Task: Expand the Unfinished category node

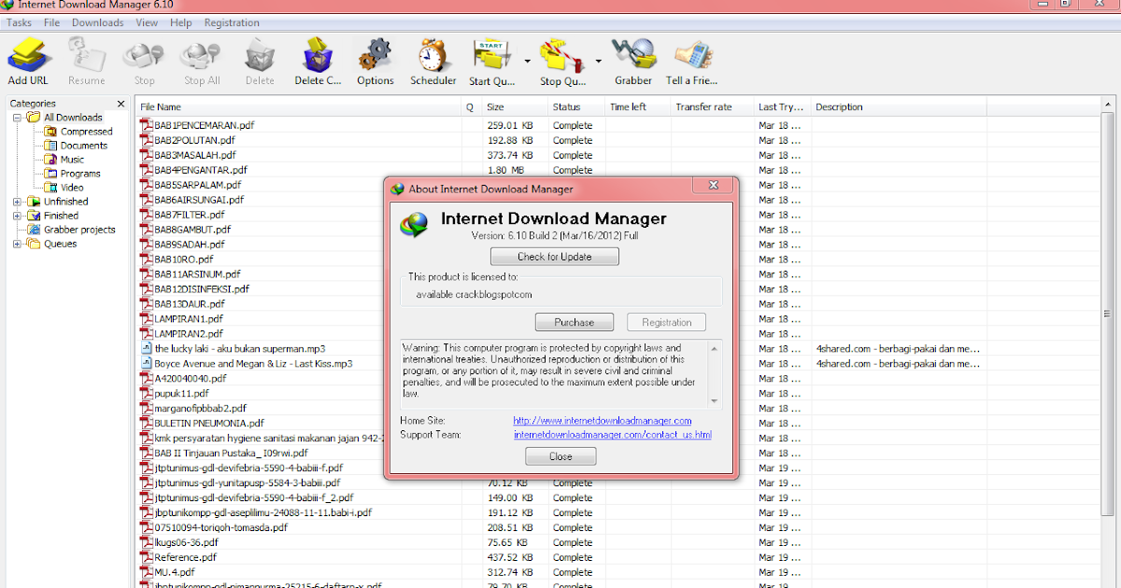Action: [18, 202]
